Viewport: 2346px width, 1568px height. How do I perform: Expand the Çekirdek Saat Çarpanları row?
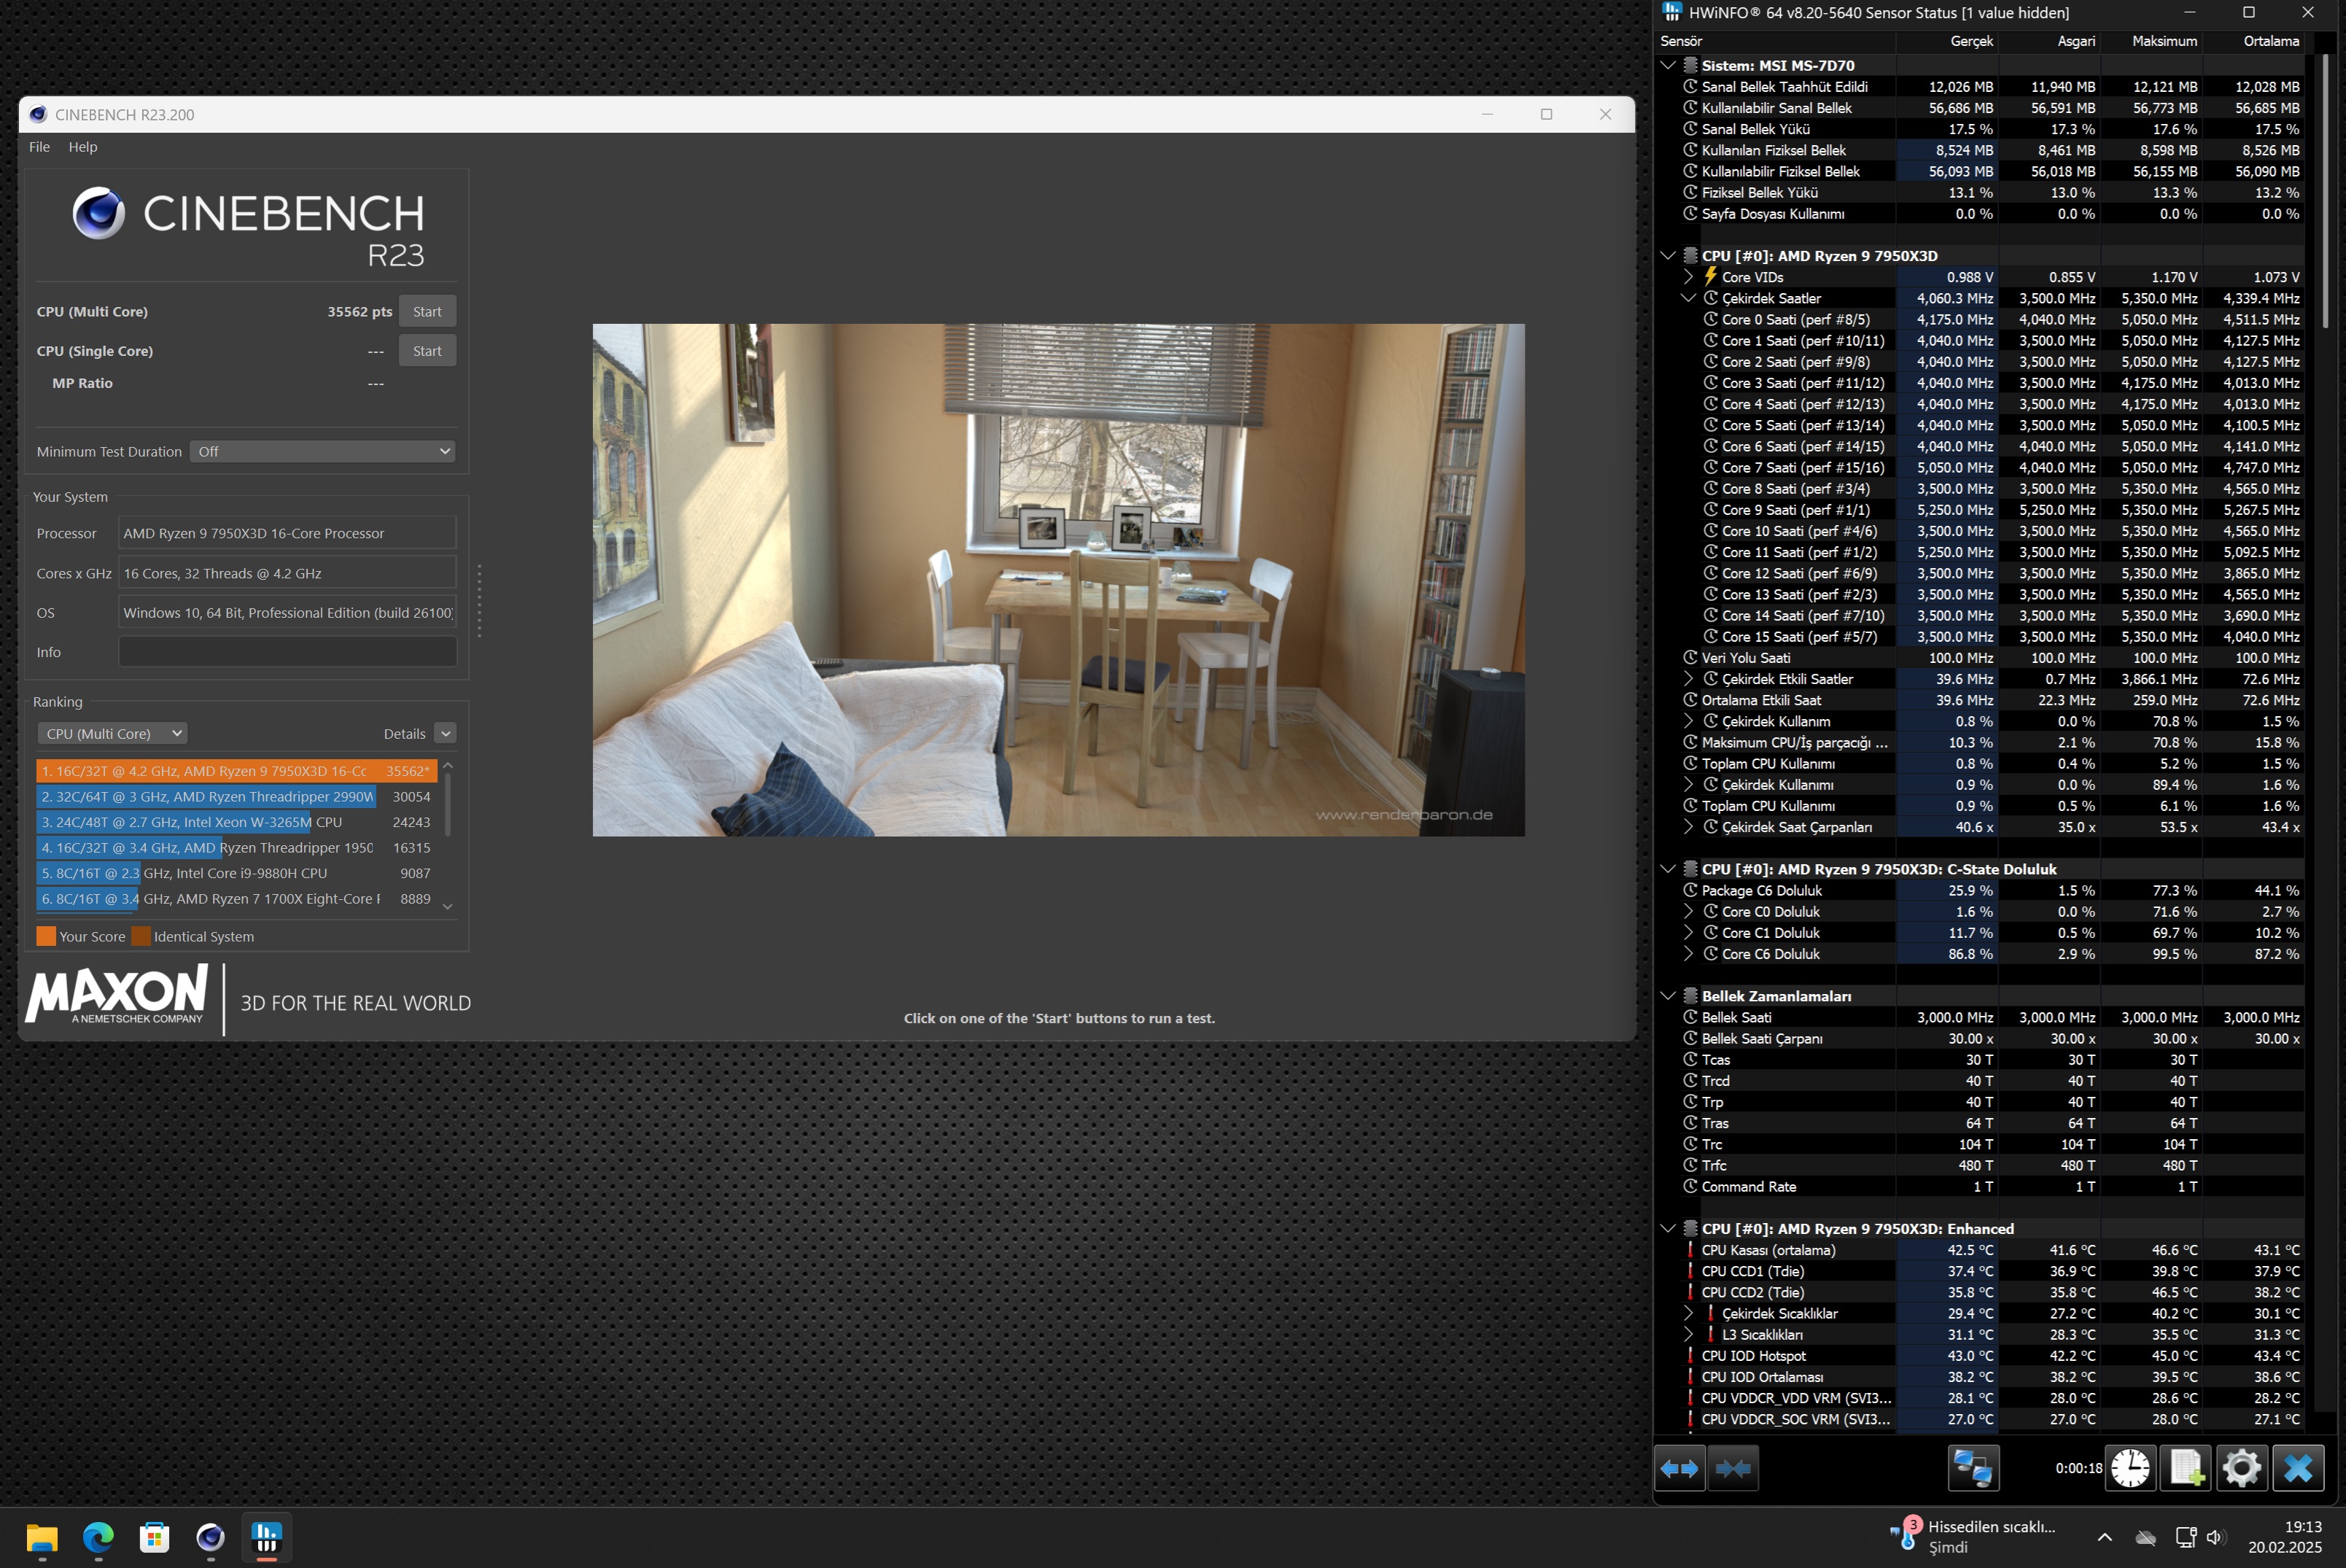(x=1688, y=826)
